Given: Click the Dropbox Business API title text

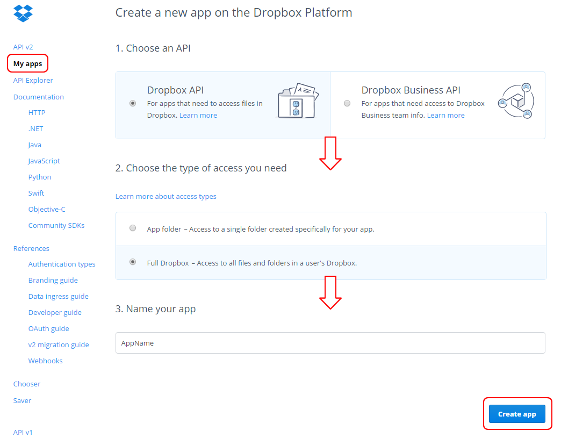Looking at the screenshot, I should pyautogui.click(x=411, y=90).
